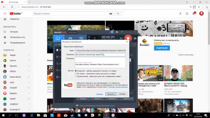Click hide ad (Скрыть рекламу) link
The width and height of the screenshot is (210, 118).
pos(186,55)
